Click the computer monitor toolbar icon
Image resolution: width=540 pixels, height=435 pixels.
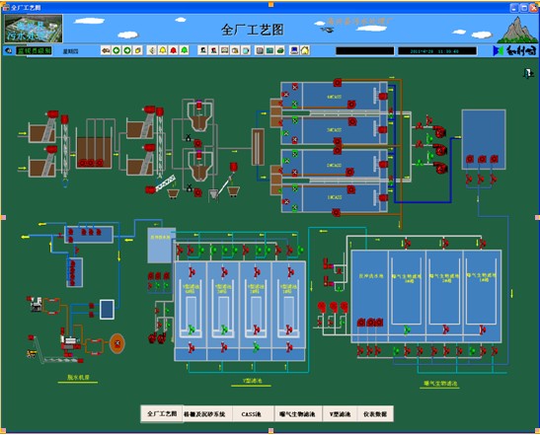pos(294,50)
